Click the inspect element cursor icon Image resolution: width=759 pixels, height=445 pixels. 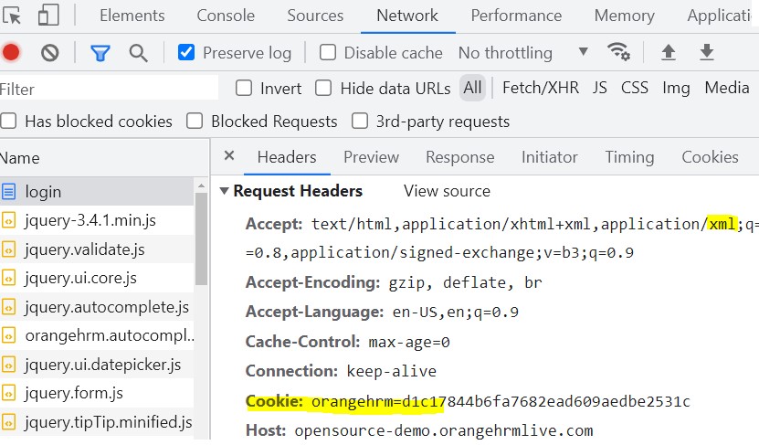(13, 16)
